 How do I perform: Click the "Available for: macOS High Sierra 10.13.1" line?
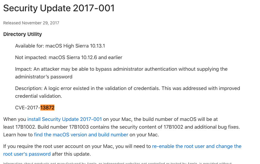pyautogui.click(x=60, y=46)
